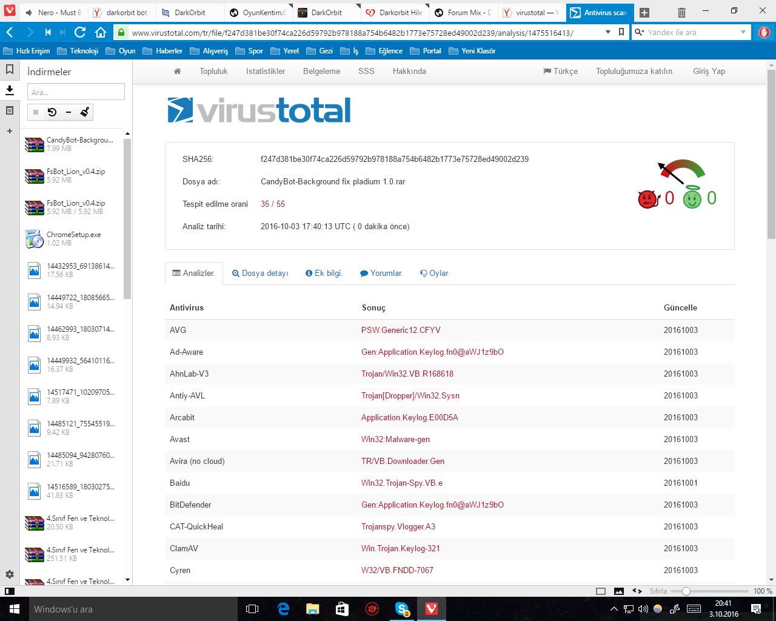Switch to the Forum Mix browser tab
The image size is (776, 621).
[464, 12]
